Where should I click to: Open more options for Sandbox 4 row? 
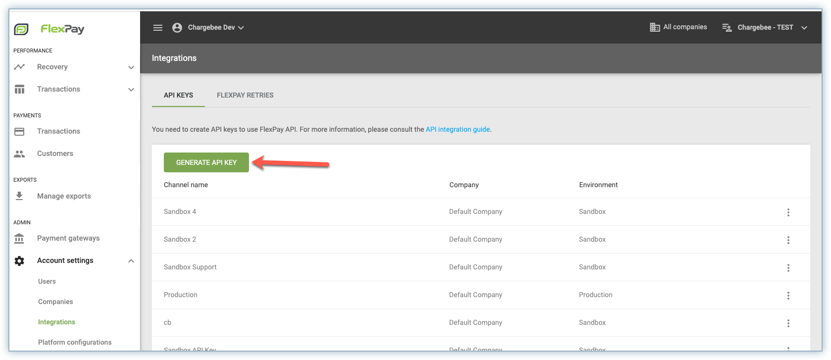(788, 212)
